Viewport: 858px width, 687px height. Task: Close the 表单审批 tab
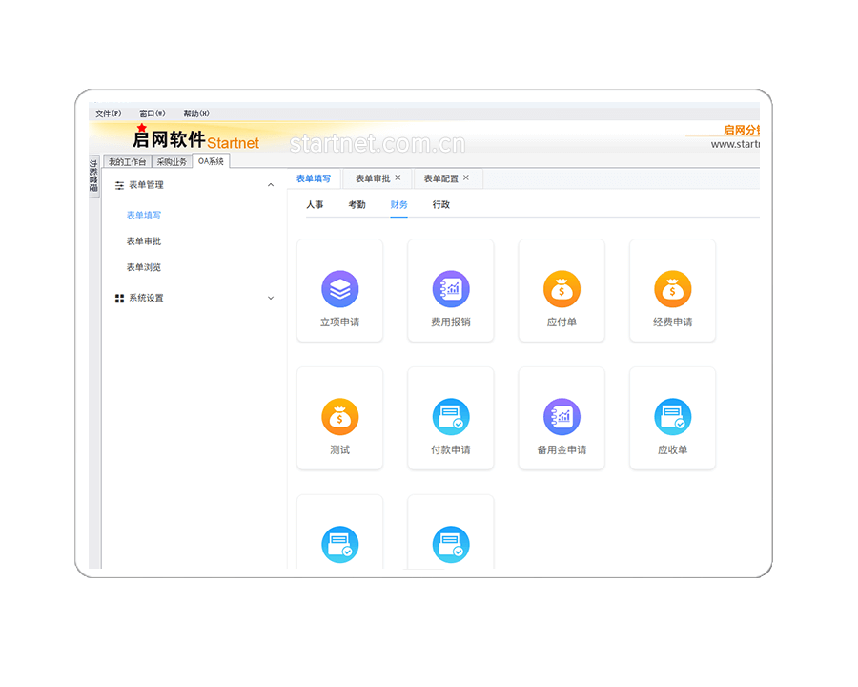click(x=398, y=178)
